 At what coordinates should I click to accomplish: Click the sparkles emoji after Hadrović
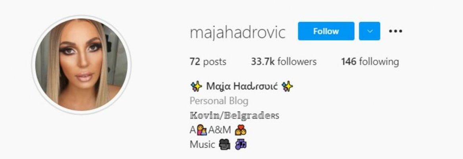click(287, 86)
